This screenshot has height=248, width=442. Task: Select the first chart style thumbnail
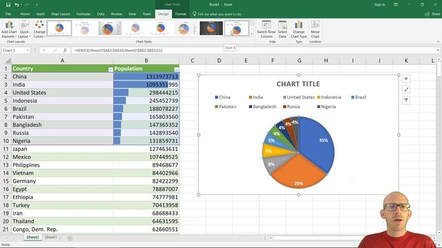tap(59, 28)
